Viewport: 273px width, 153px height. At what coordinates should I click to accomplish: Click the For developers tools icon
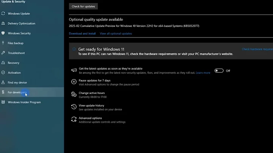(x=3, y=92)
